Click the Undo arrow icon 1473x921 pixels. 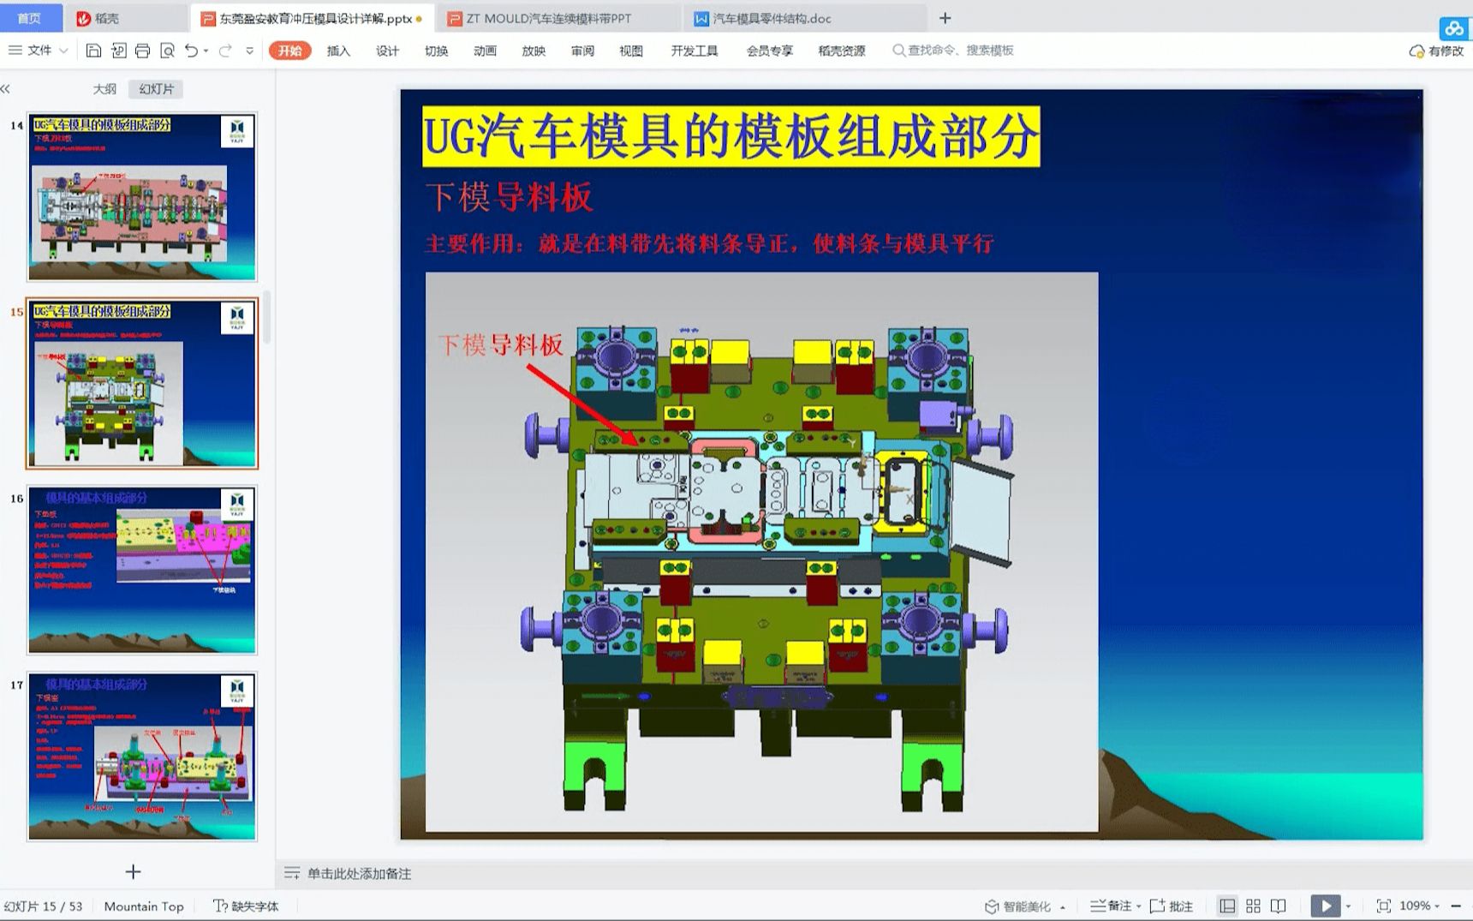[191, 51]
